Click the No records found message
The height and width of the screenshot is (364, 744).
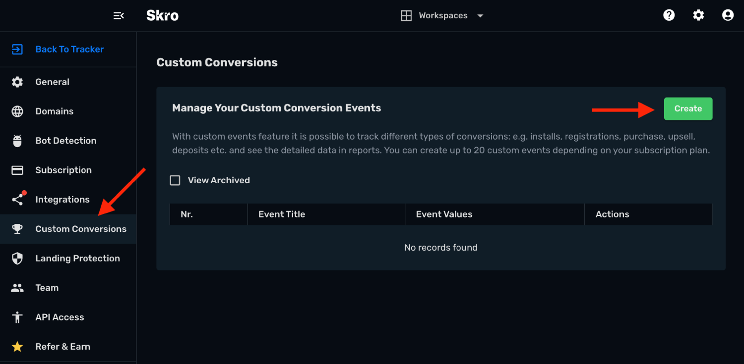click(441, 248)
